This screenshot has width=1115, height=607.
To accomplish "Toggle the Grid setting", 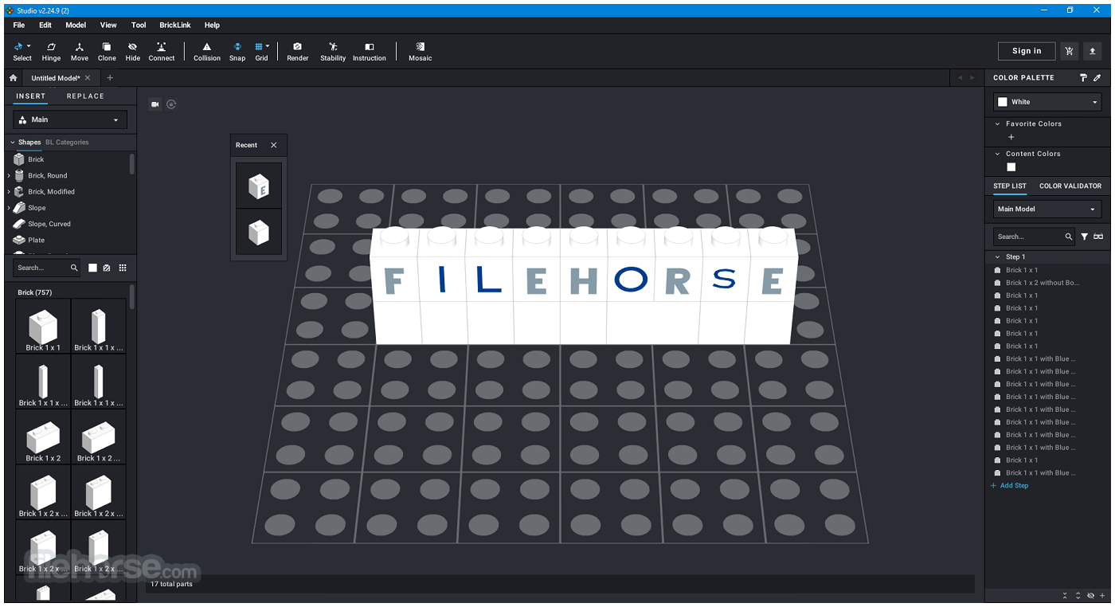I will point(261,51).
